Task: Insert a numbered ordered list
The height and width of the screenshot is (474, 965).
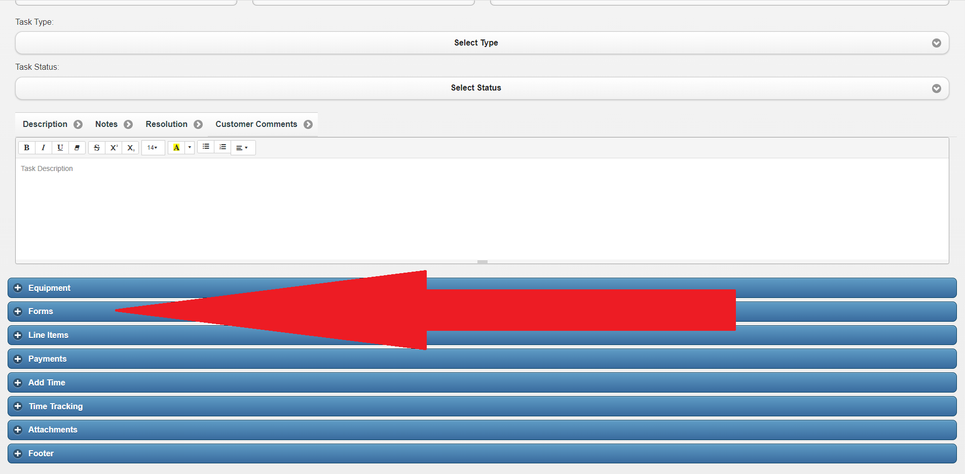Action: 222,147
